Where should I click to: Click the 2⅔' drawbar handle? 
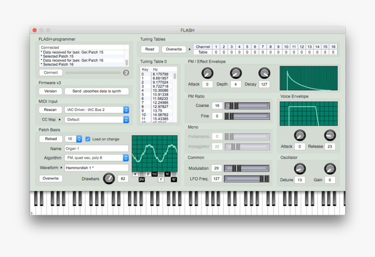tap(142, 179)
